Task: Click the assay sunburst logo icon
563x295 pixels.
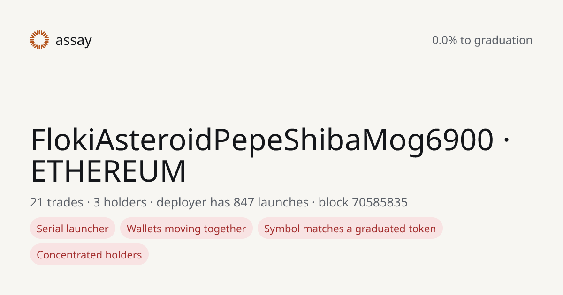Action: tap(39, 40)
